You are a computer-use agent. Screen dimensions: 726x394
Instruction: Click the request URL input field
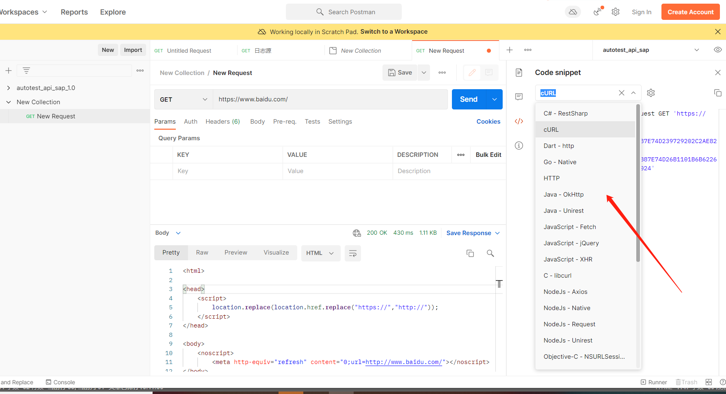[330, 99]
